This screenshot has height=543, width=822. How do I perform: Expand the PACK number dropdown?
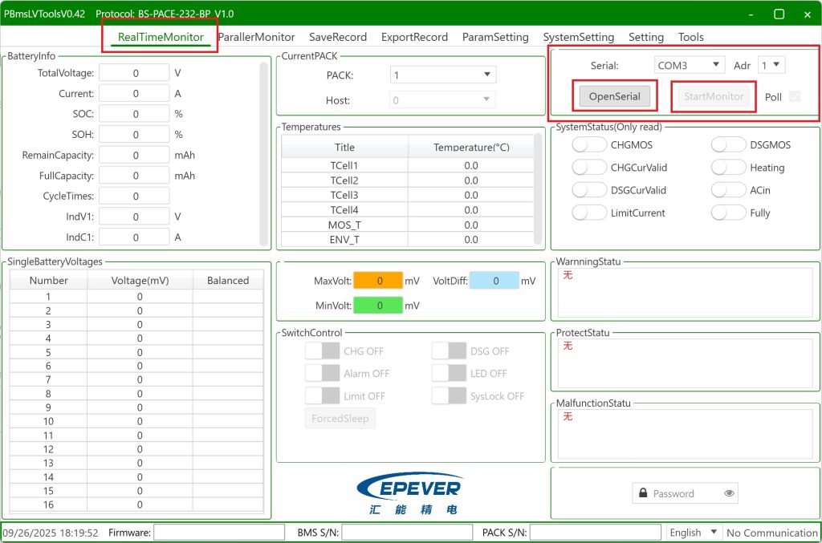443,75
